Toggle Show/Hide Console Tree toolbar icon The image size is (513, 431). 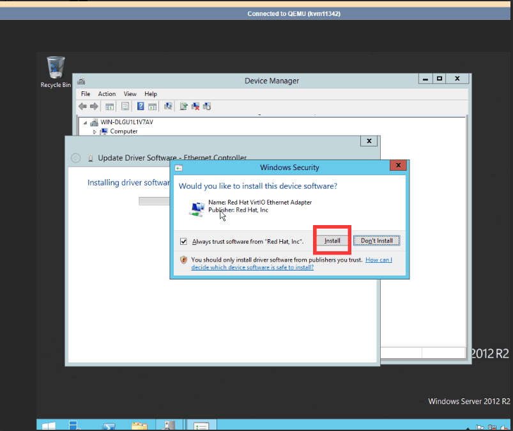[109, 106]
